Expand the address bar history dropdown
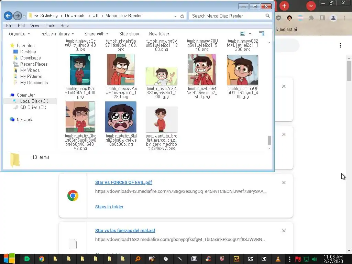Image resolution: width=352 pixels, height=264 pixels. tap(175, 16)
